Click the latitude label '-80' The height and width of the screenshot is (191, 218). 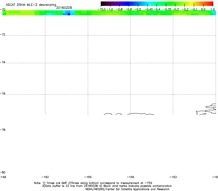(3, 172)
